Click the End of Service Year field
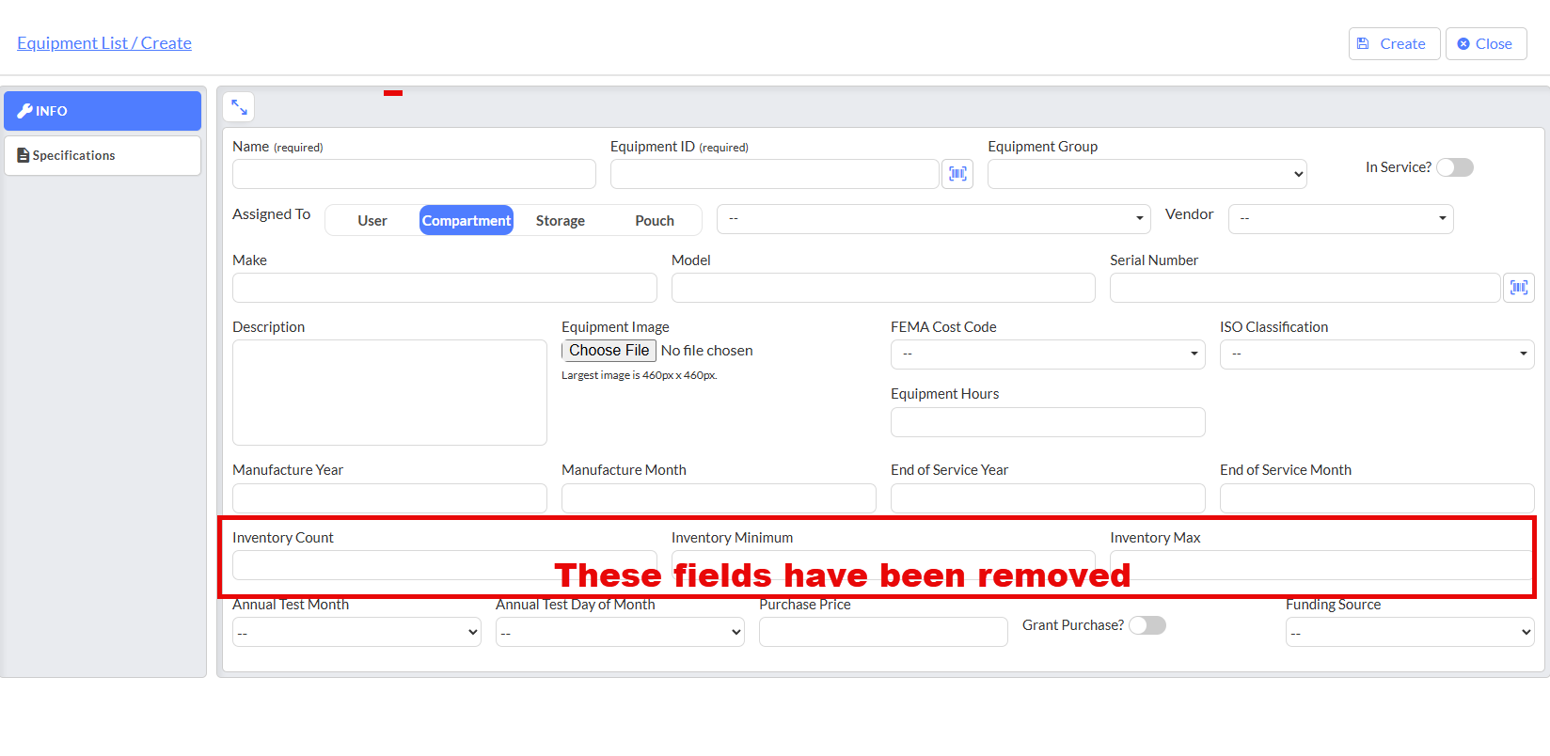Viewport: 1550px width, 756px height. pyautogui.click(x=1048, y=497)
